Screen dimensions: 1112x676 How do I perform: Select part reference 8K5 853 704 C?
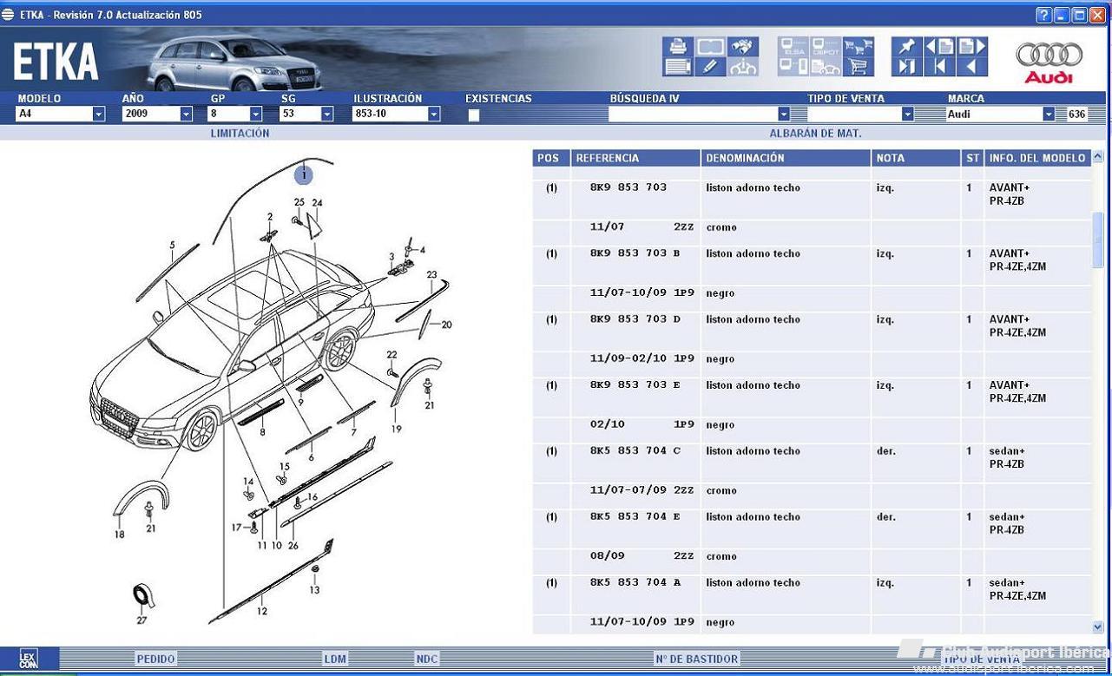pos(635,451)
